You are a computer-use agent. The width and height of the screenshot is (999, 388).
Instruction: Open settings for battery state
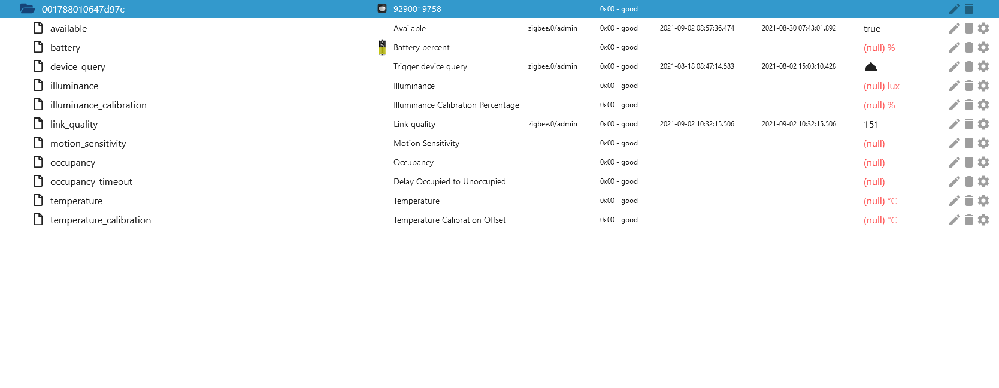tap(983, 47)
